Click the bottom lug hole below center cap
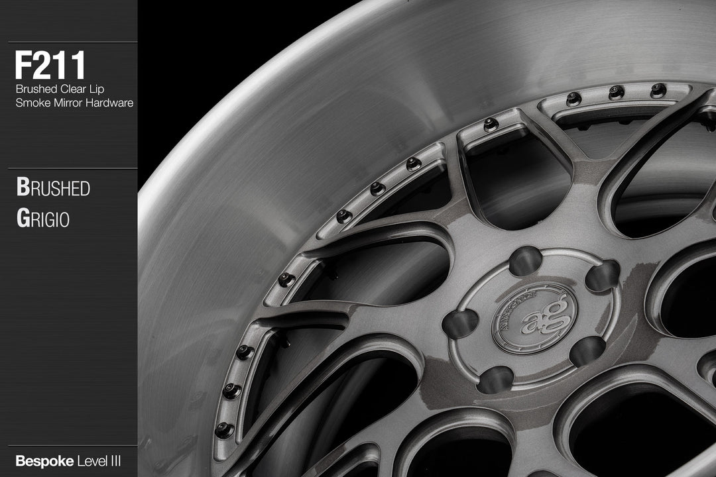This screenshot has width=716, height=477. click(x=496, y=379)
